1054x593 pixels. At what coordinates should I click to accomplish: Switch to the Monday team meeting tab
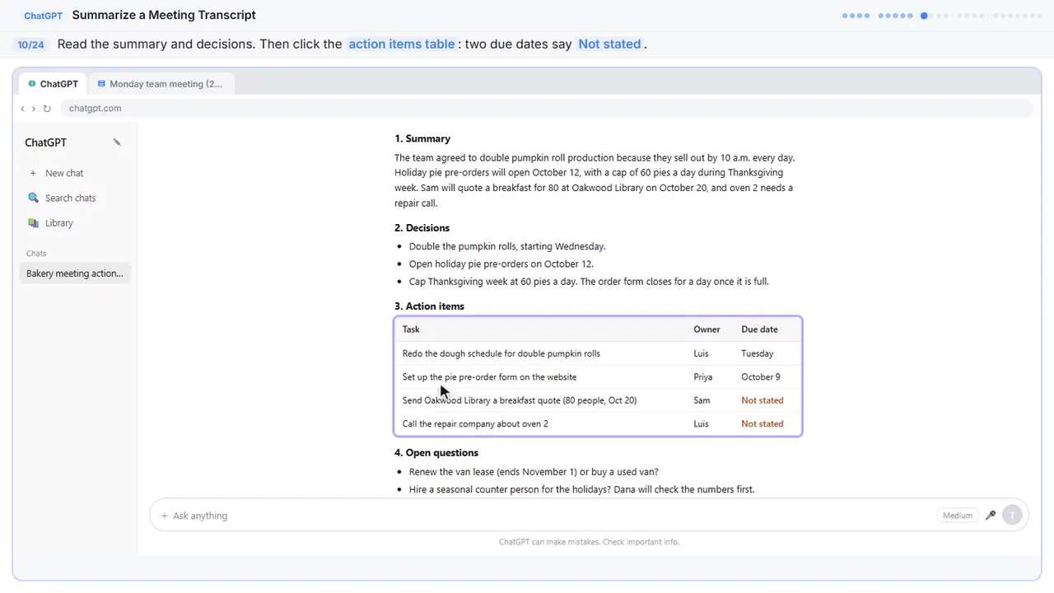click(160, 84)
